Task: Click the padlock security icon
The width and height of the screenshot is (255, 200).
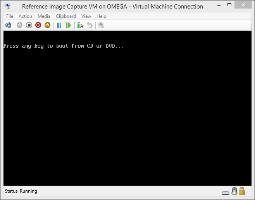Action: tap(242, 191)
